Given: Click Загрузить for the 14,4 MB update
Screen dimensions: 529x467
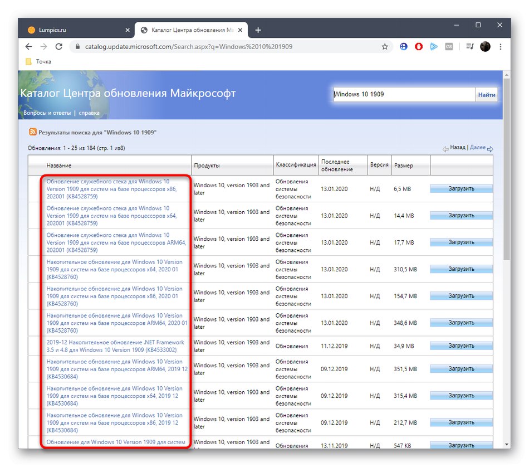Looking at the screenshot, I should click(461, 215).
